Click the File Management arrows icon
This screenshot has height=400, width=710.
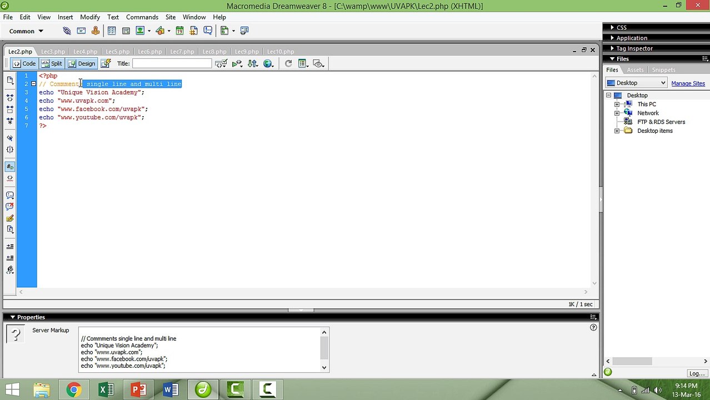(x=253, y=63)
